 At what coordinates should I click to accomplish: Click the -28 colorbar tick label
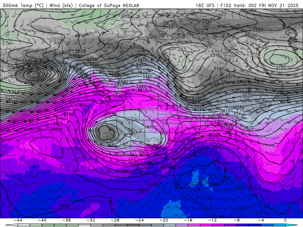point(115,220)
